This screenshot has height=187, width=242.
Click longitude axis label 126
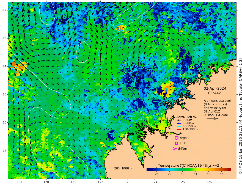pyautogui.click(x=209, y=182)
